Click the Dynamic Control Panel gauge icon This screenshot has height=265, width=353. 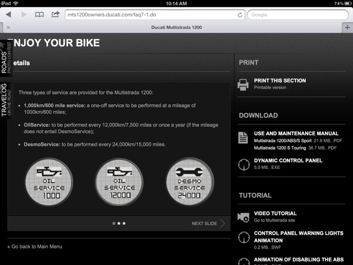[244, 165]
